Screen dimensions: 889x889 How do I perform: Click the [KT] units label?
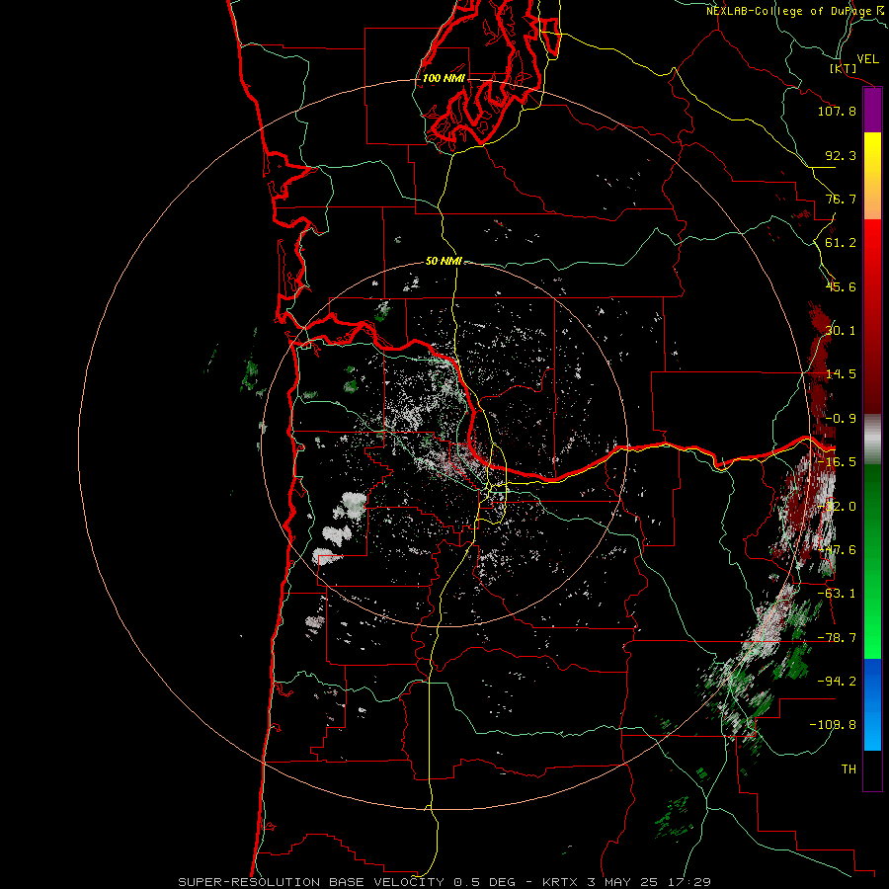click(x=844, y=68)
